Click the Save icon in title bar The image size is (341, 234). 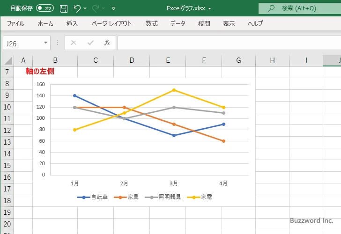[x=64, y=8]
